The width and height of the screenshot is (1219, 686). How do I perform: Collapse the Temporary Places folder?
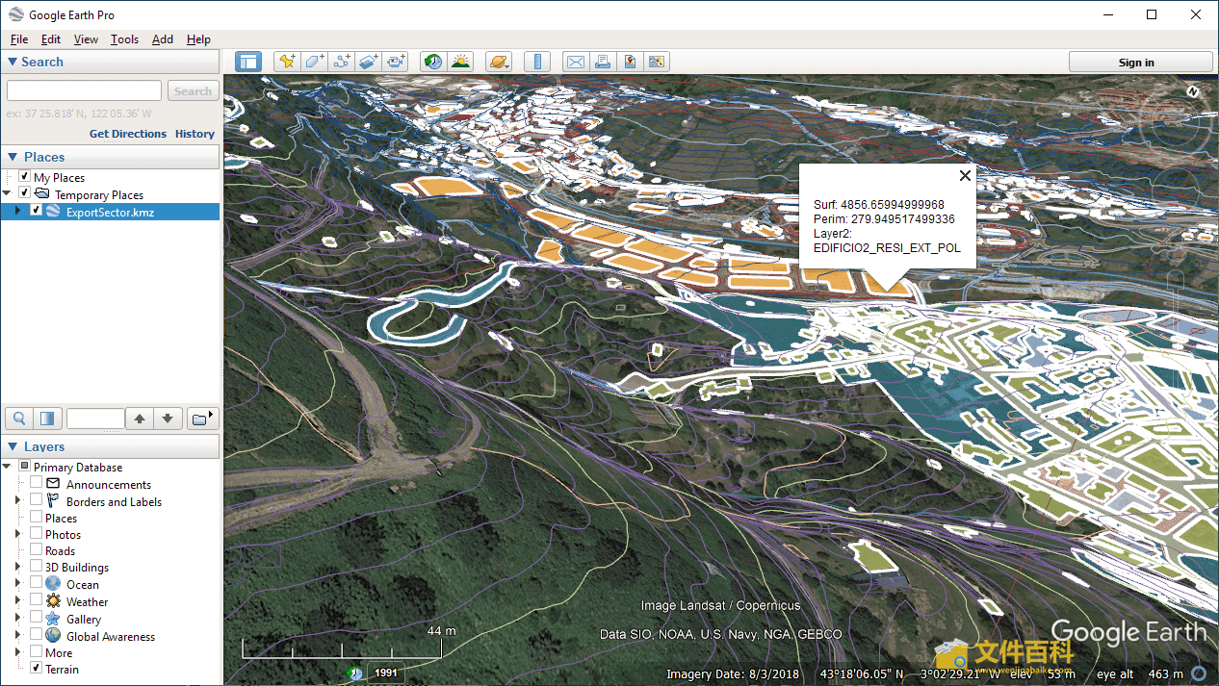coord(8,194)
